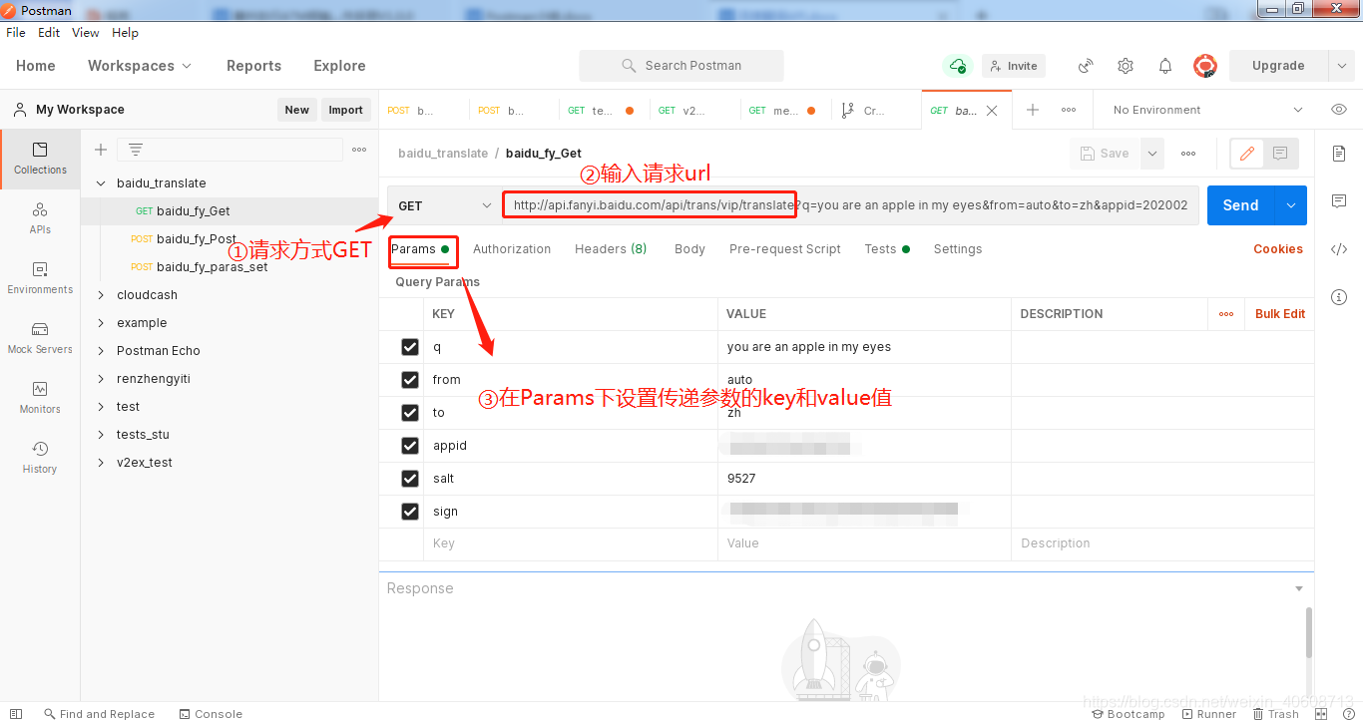Uncheck the q parameter checkbox

[409, 347]
